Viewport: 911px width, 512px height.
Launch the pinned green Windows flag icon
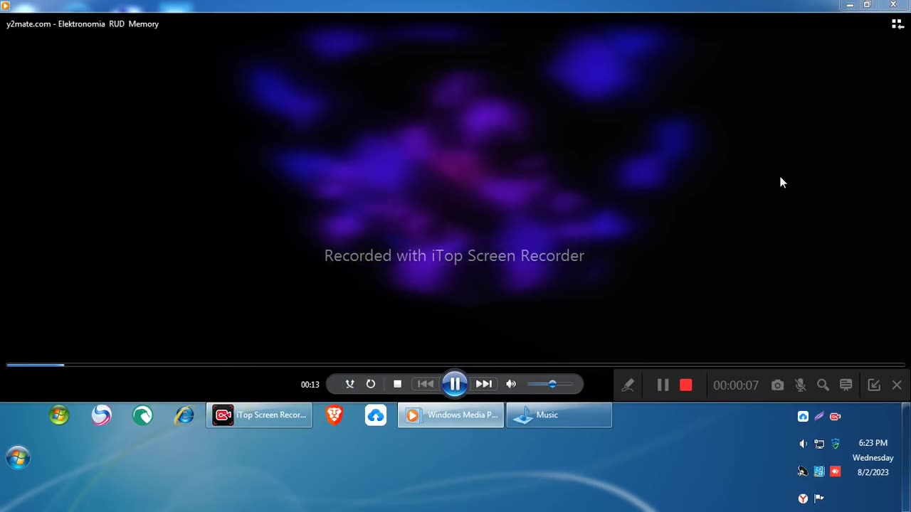[x=59, y=415]
